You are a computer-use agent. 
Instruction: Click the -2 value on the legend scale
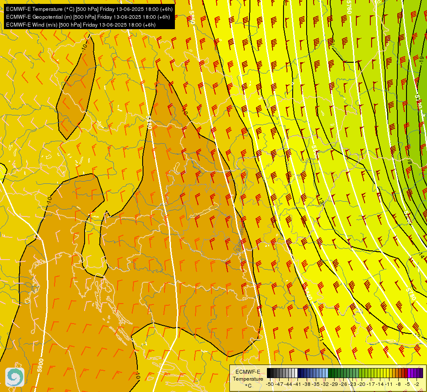coord(417,384)
